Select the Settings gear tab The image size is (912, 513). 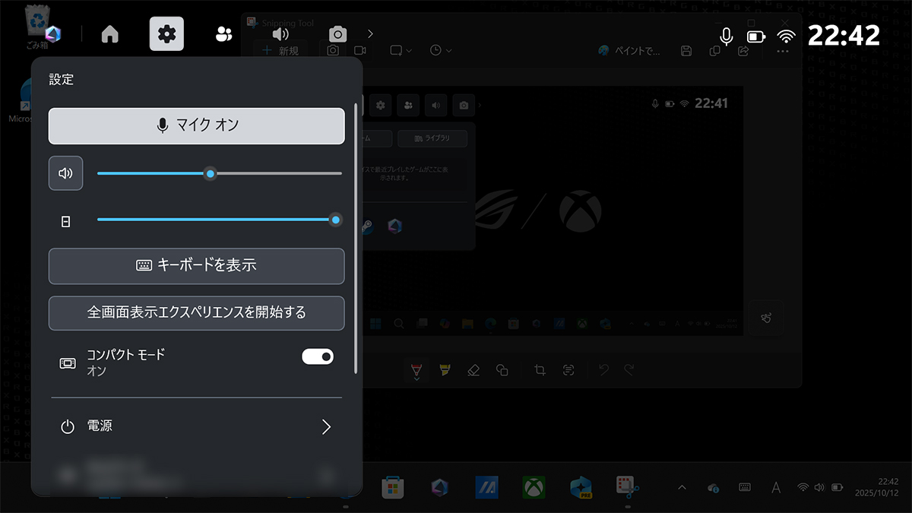click(x=166, y=33)
